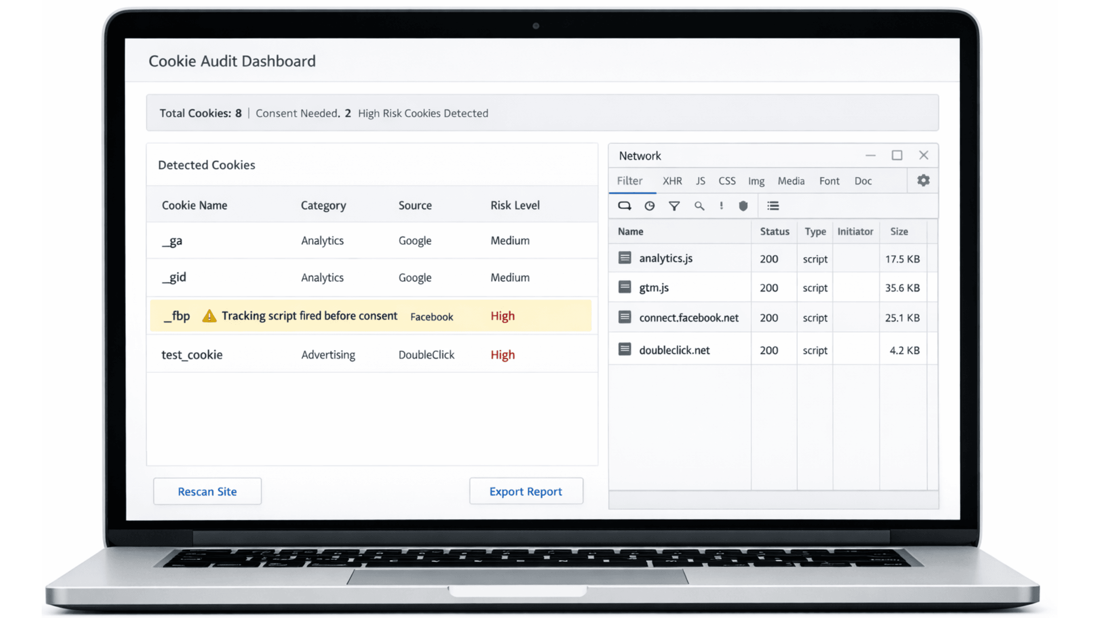Export the cookie audit report
The height and width of the screenshot is (618, 1099).
point(526,491)
